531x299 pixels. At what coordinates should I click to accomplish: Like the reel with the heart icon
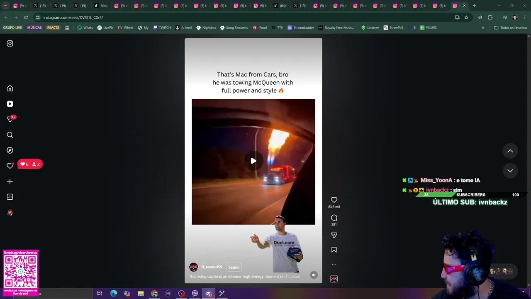pyautogui.click(x=334, y=200)
